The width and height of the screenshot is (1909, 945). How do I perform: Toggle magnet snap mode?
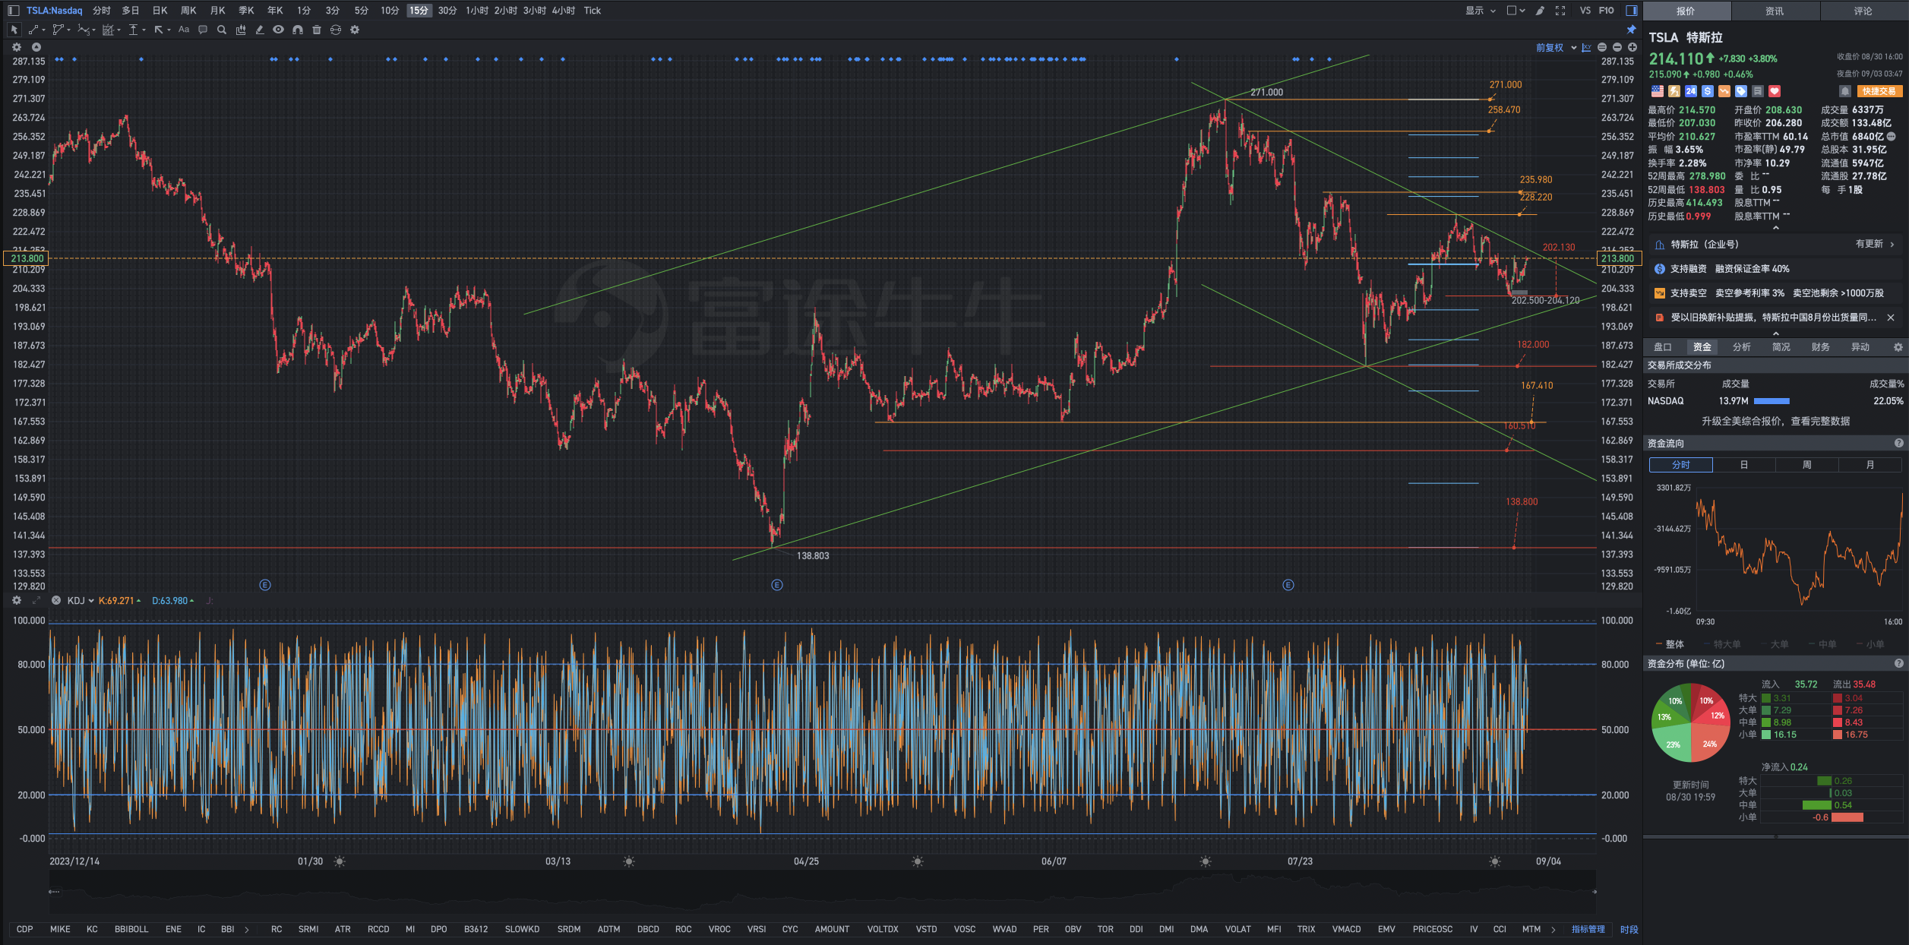(x=298, y=30)
